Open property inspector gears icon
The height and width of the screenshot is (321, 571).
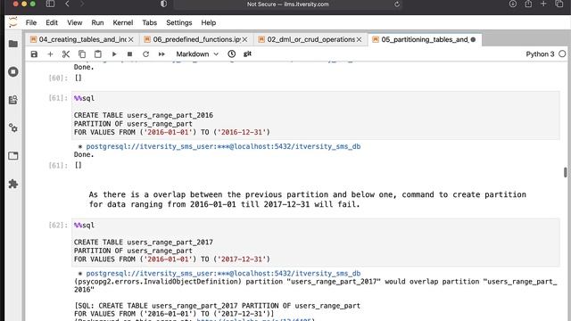[13, 128]
